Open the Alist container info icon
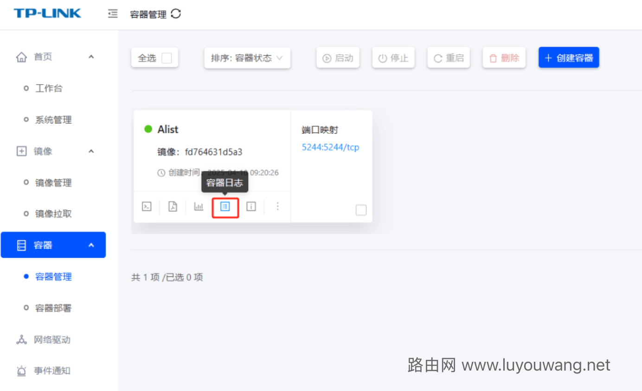The image size is (642, 391). tap(251, 207)
